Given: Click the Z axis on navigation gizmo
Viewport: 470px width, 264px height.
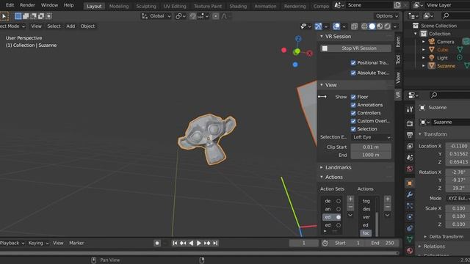Looking at the screenshot, I should tap(298, 39).
